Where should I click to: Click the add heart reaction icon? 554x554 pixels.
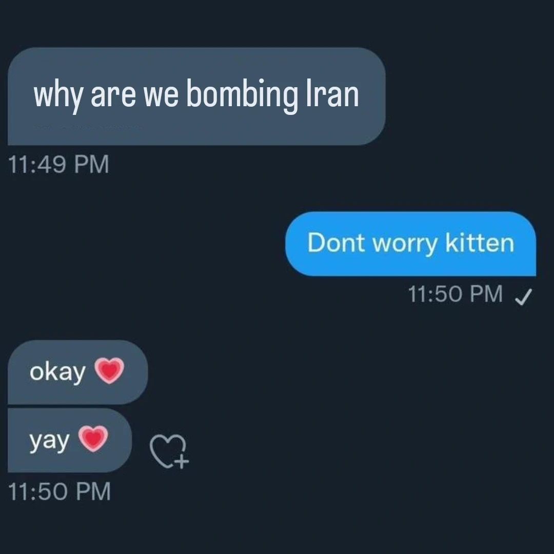[x=169, y=451]
